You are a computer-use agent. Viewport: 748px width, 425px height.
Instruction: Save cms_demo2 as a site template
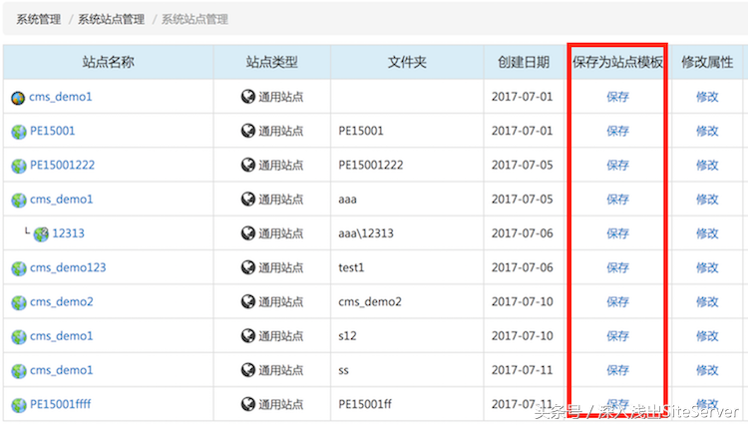coord(617,302)
